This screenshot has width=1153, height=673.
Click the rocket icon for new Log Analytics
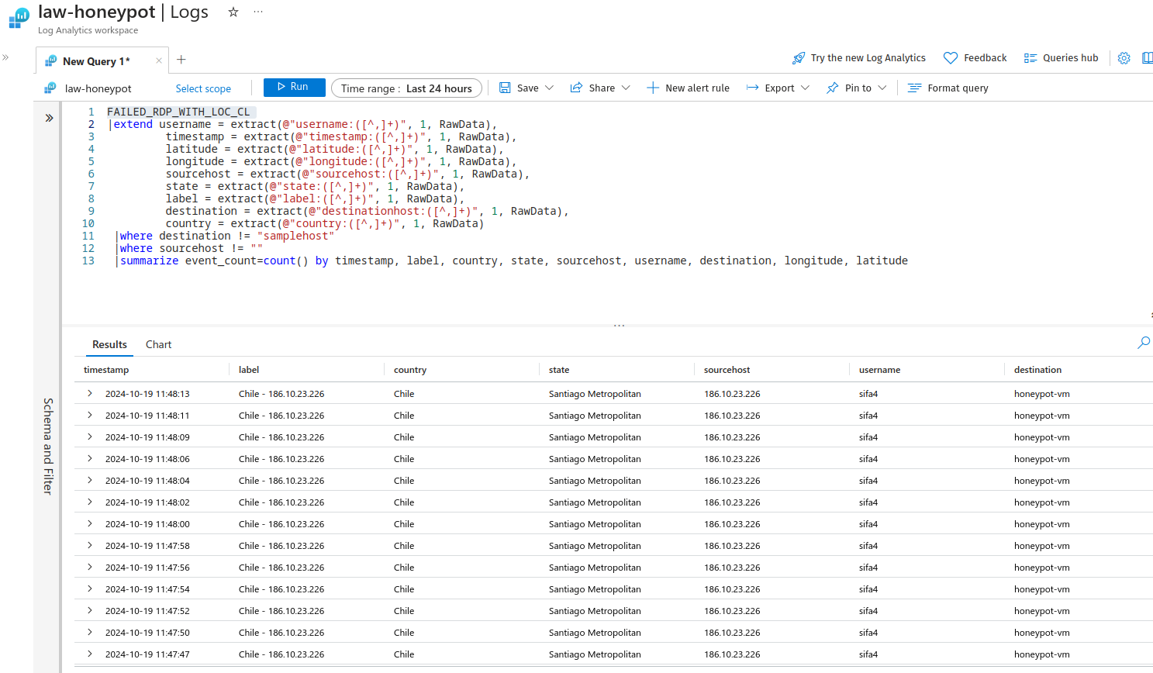(x=798, y=58)
